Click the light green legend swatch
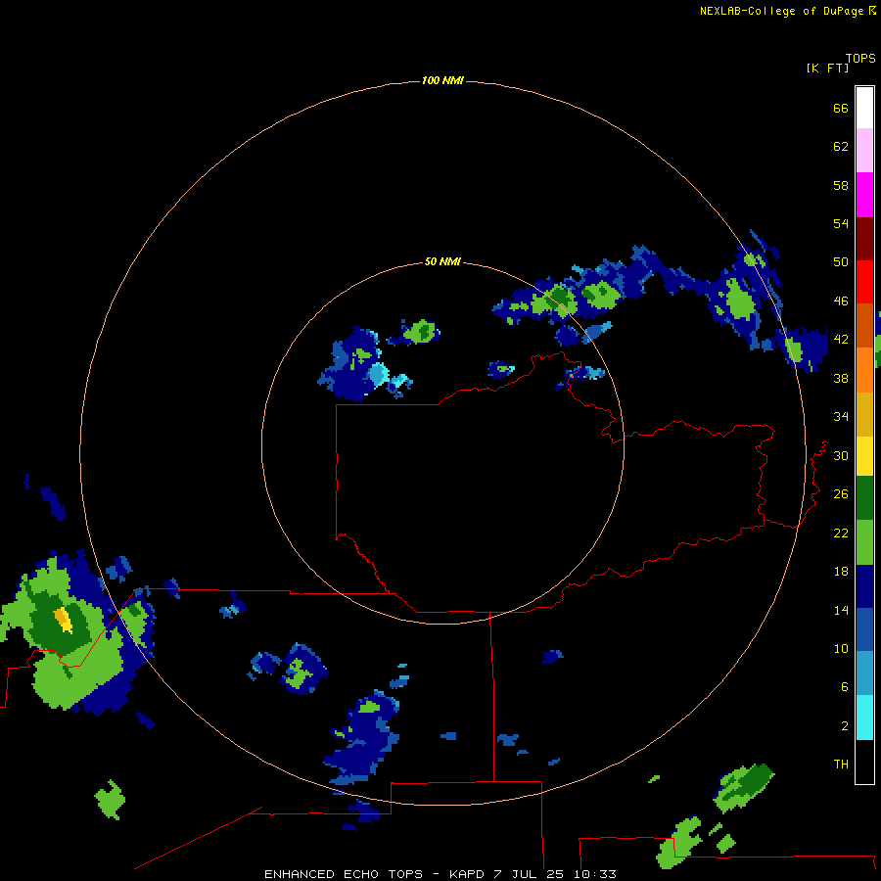881x881 pixels. click(864, 542)
